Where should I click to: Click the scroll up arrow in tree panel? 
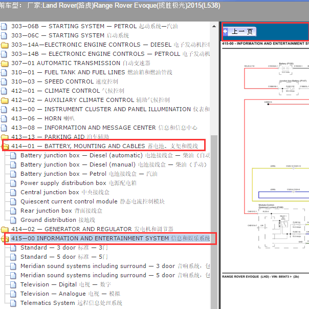click(214, 26)
